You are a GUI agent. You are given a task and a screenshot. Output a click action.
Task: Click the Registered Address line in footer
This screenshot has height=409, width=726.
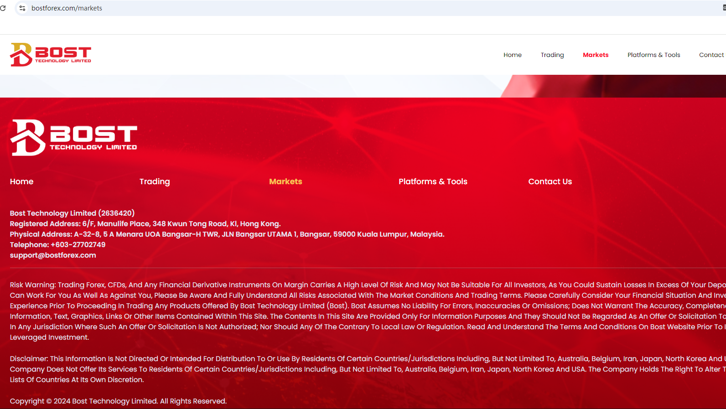pos(145,224)
